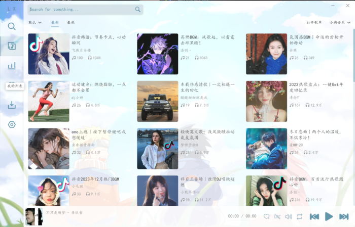Click the volume speaker icon
The width and height of the screenshot is (355, 227).
[x=289, y=216]
